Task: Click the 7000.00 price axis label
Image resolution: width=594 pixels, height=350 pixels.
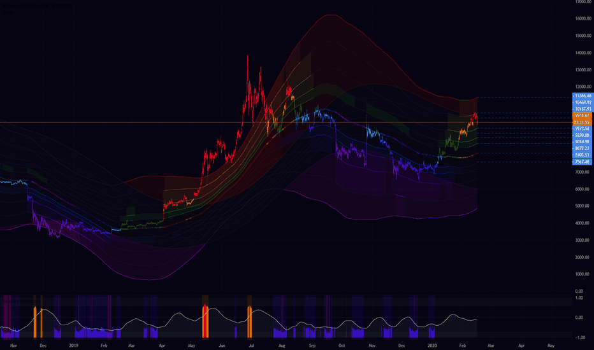Action: point(583,172)
